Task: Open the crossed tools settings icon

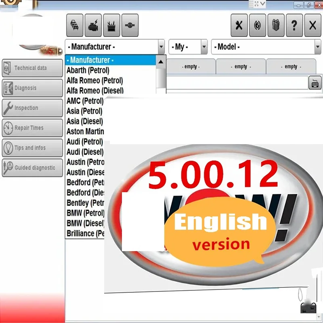Action: tap(239, 25)
